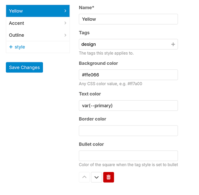Open the Outline style via its chevron
The image size is (199, 195).
(65, 35)
